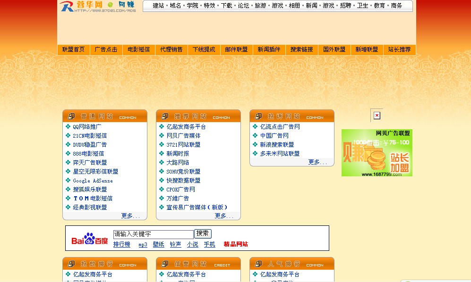
Task: Click the 搜索 search button
Action: [203, 233]
